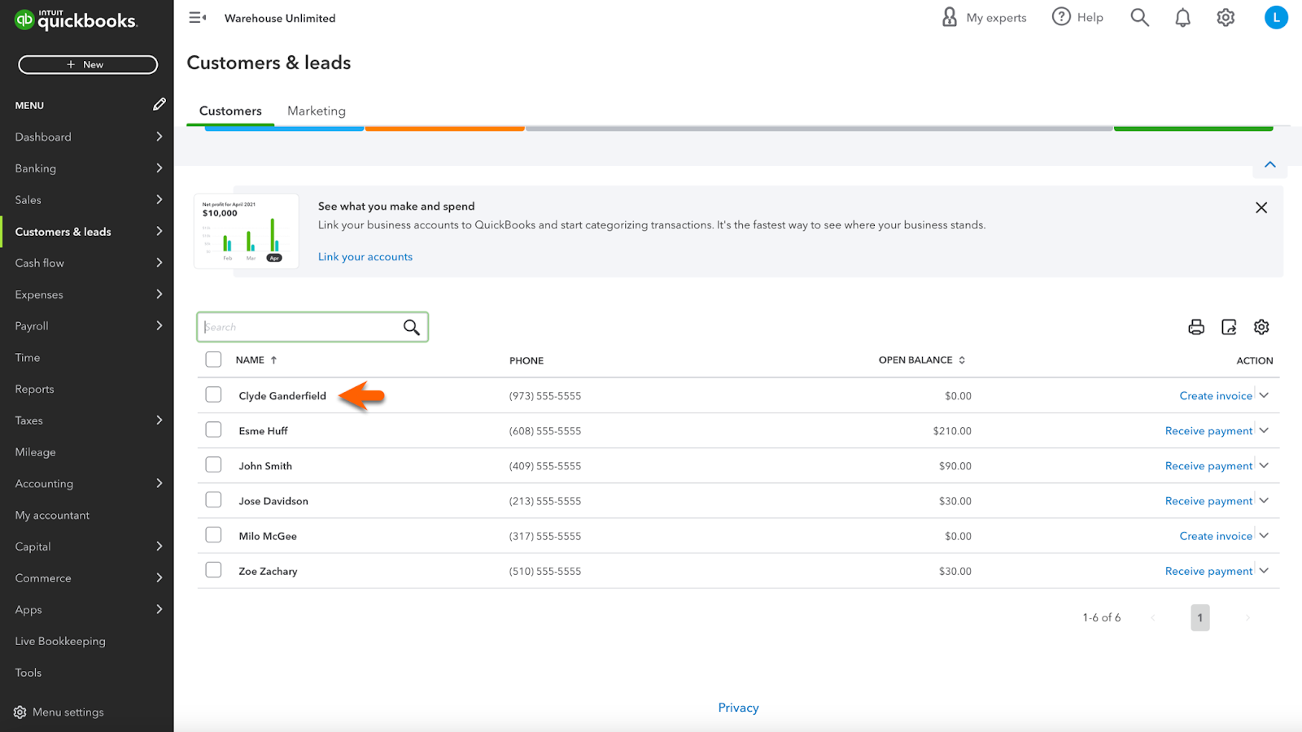Open table settings gear above Action column
1302x732 pixels.
coord(1261,327)
